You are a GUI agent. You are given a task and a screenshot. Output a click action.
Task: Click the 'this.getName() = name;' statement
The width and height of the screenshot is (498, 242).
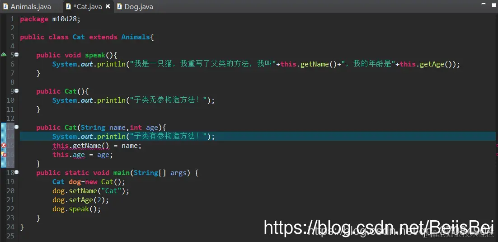[97, 146]
